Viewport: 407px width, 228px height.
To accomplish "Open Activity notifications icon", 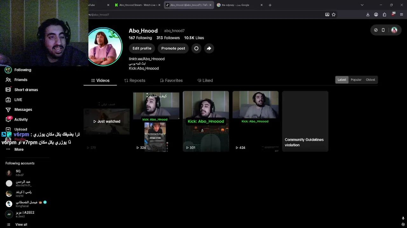I will click(8, 119).
